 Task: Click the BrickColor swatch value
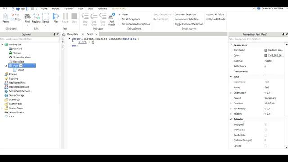(265, 50)
